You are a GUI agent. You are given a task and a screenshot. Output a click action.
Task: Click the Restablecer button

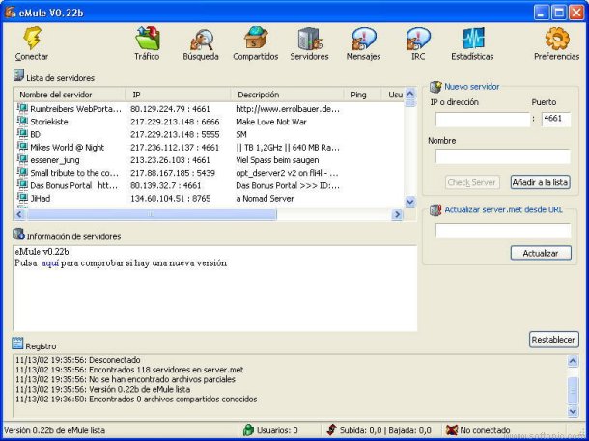[x=553, y=340]
